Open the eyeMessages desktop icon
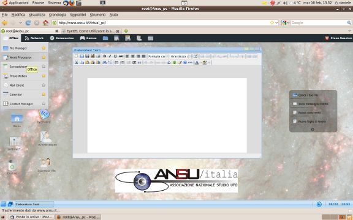The height and width of the screenshot is (220, 353). coord(47,139)
